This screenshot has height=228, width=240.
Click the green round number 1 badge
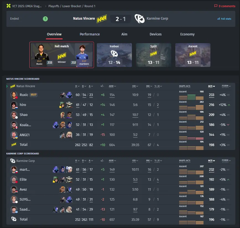[x=45, y=19]
